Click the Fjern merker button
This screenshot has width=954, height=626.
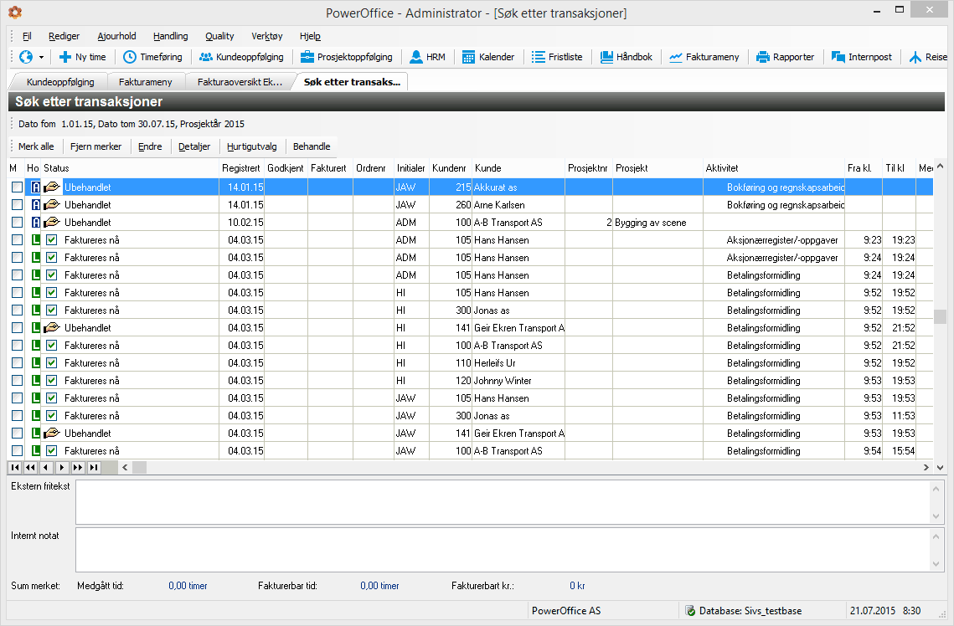[95, 146]
